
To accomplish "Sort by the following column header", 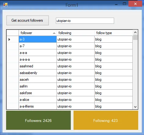I will coord(75,33).
